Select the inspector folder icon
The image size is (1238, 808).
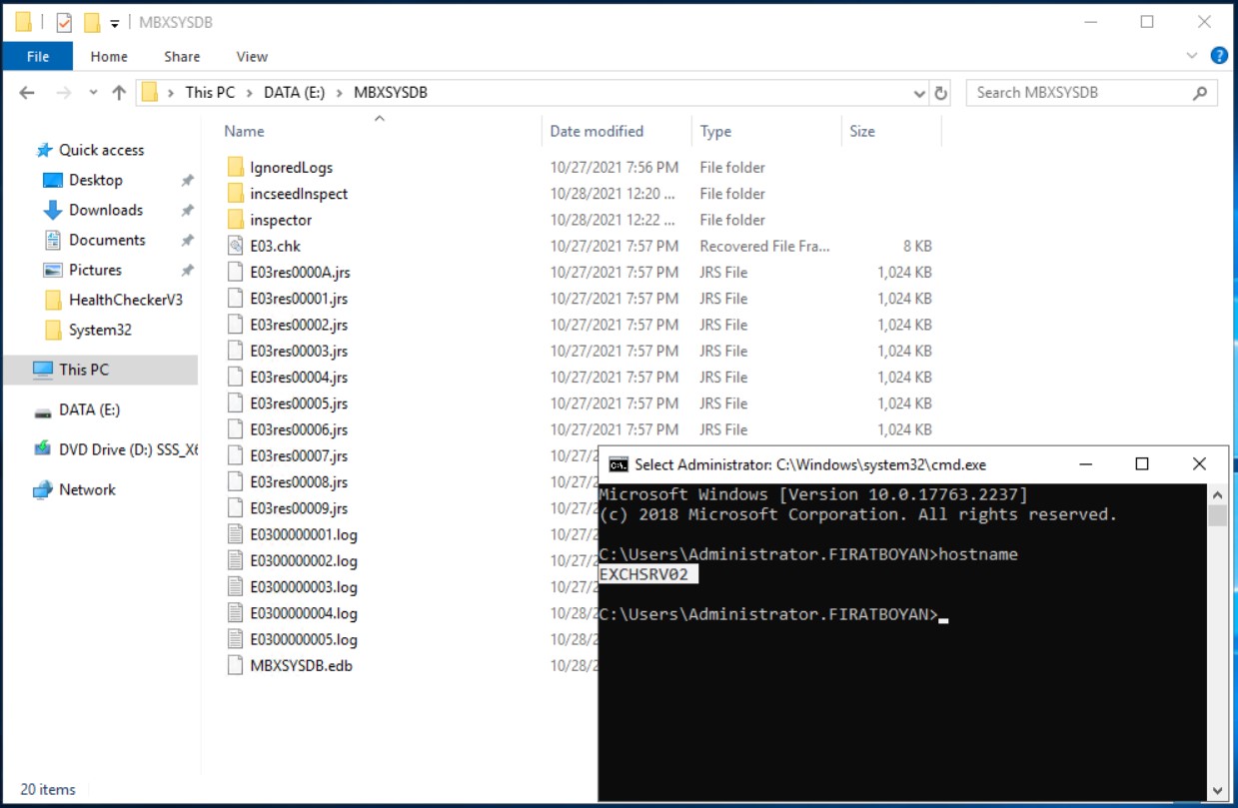236,220
